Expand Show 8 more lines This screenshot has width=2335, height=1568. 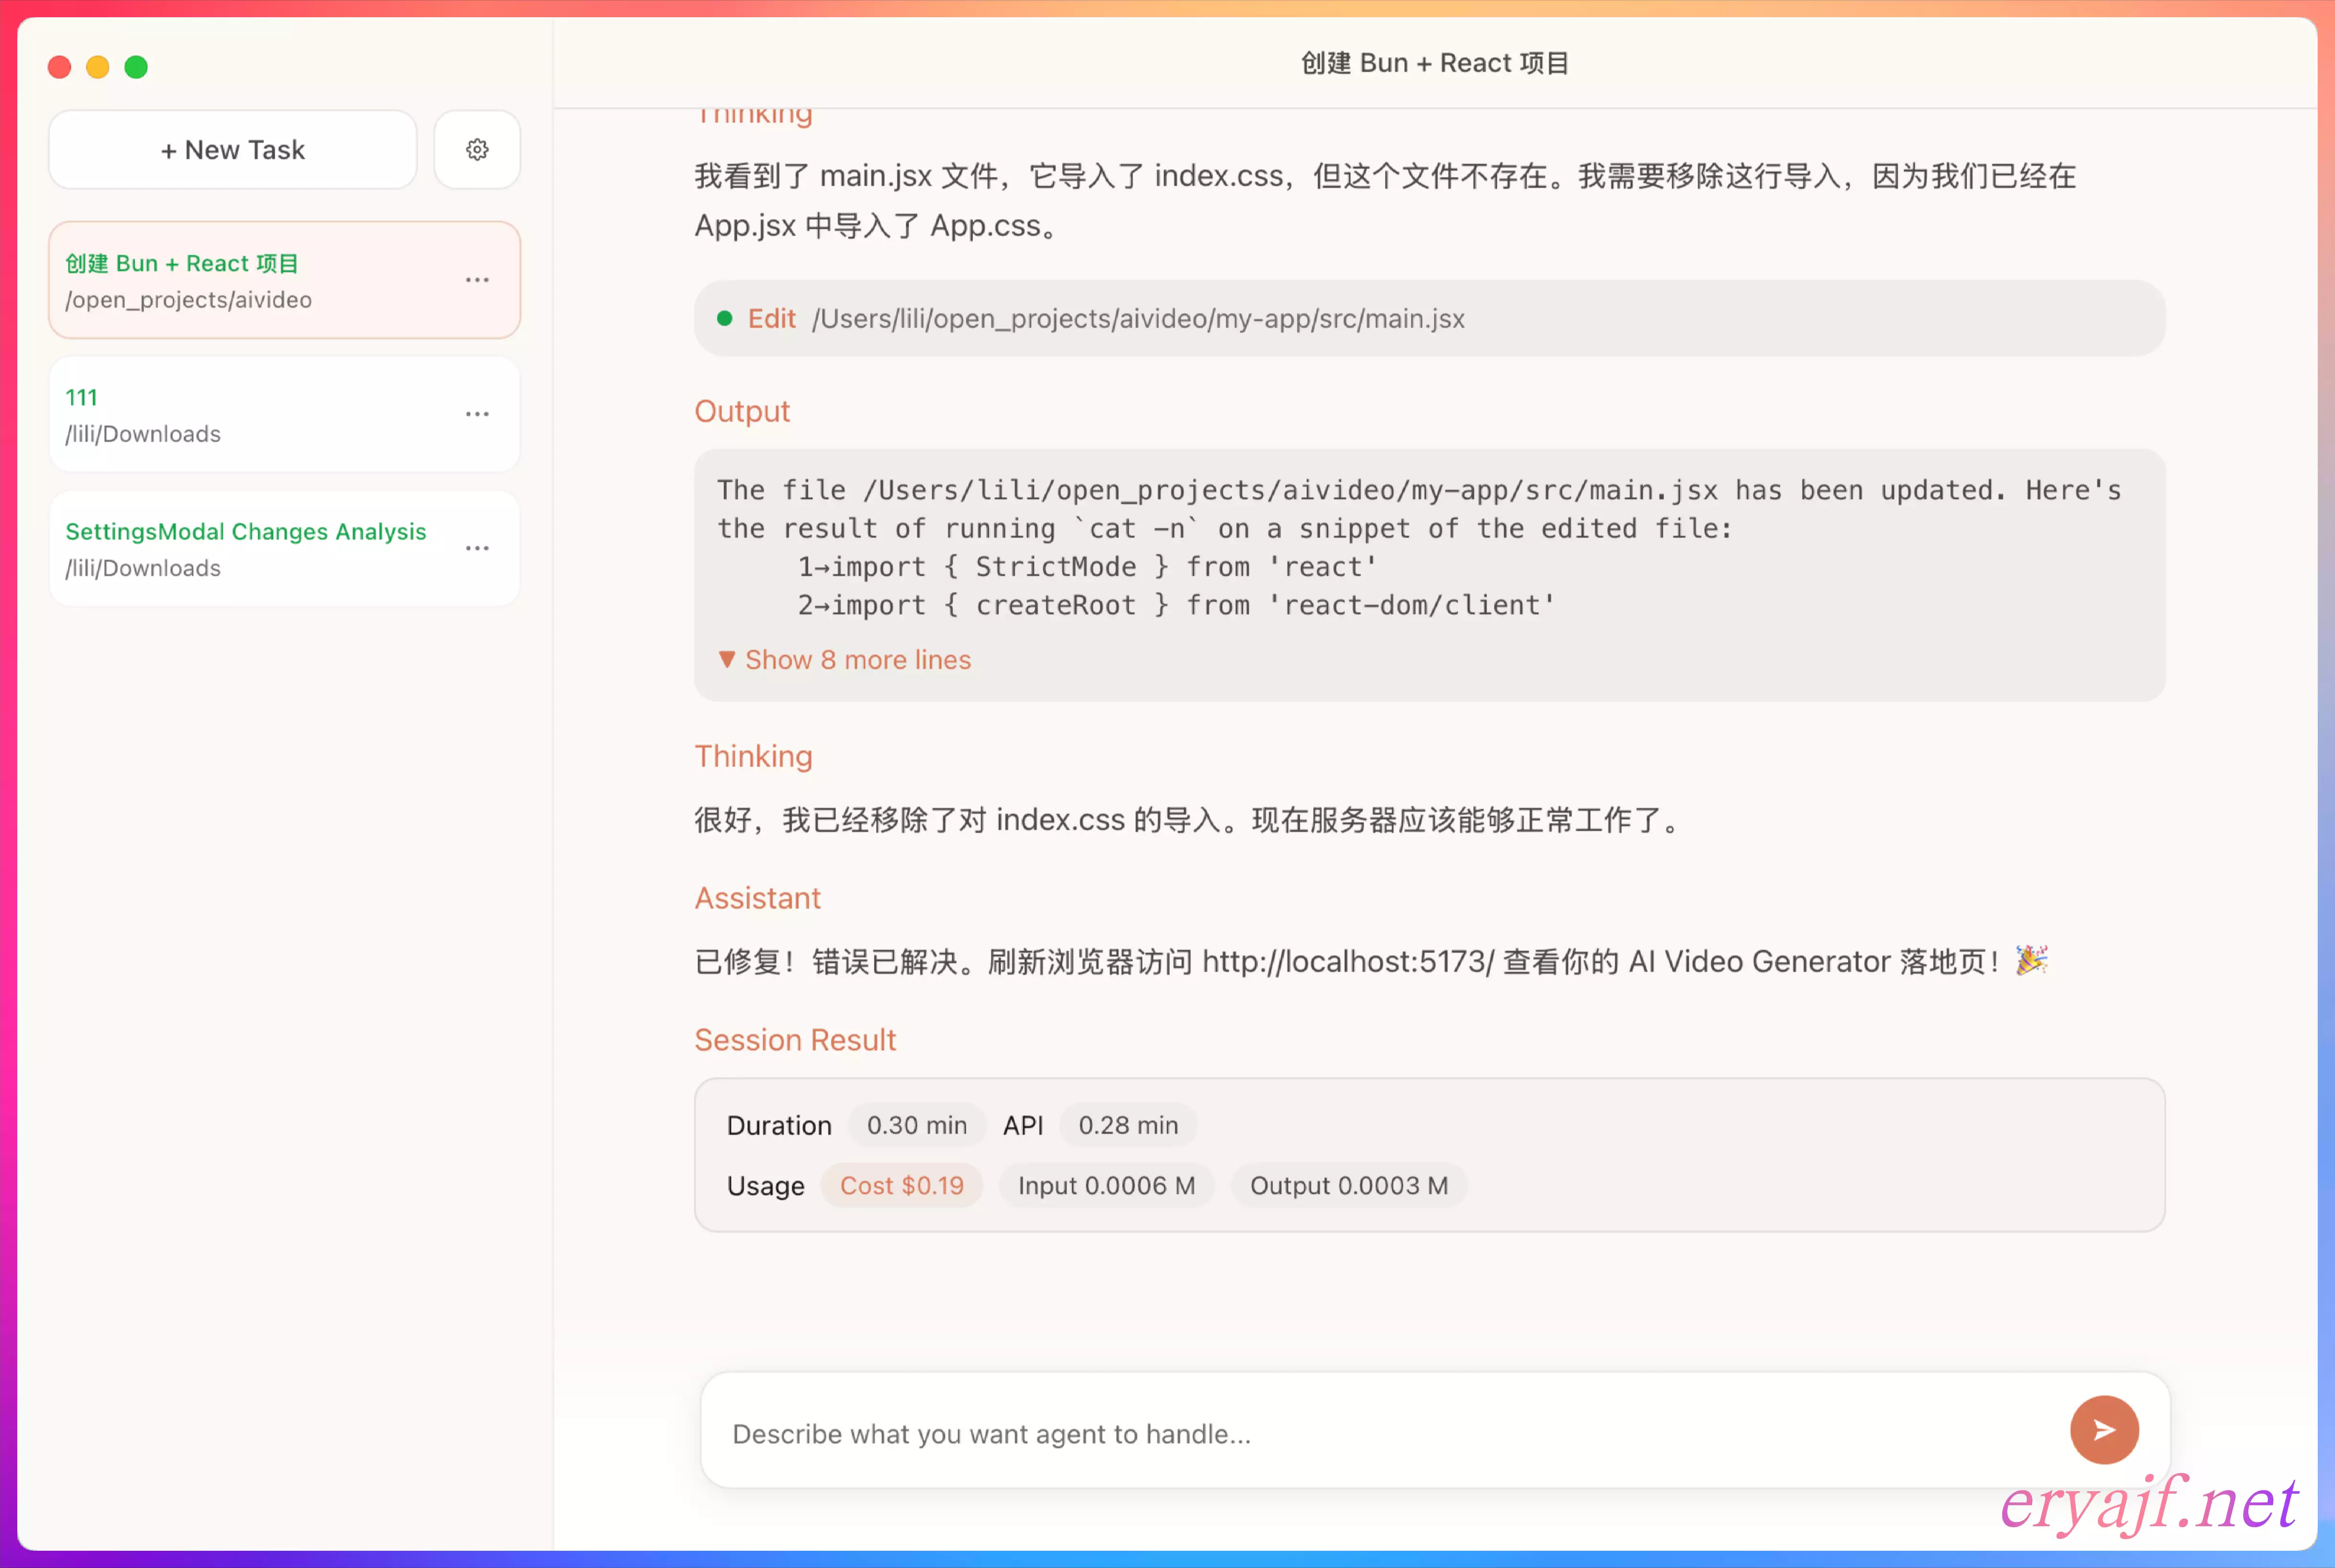(857, 660)
